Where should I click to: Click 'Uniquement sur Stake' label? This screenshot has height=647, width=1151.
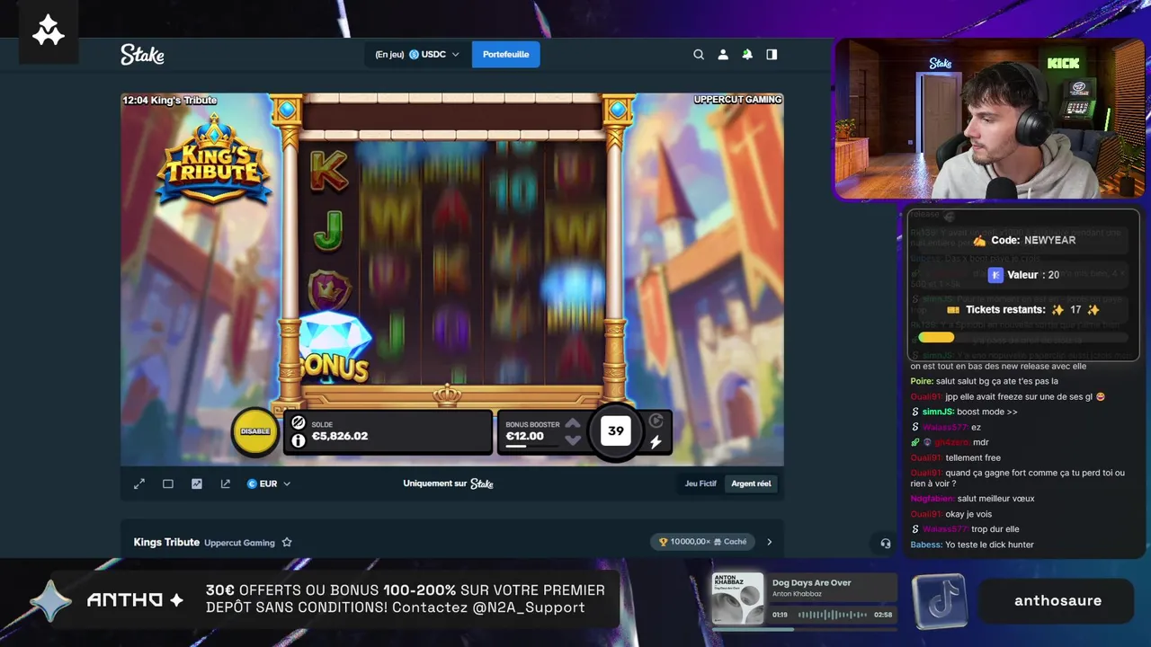448,483
